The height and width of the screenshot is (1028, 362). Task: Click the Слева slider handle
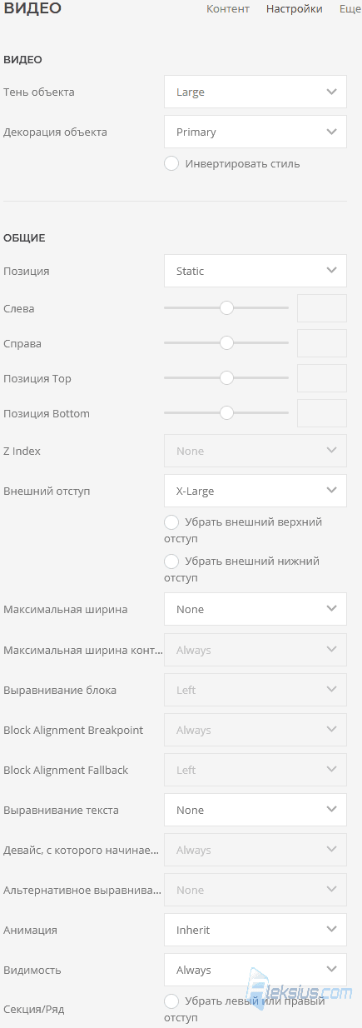click(226, 308)
